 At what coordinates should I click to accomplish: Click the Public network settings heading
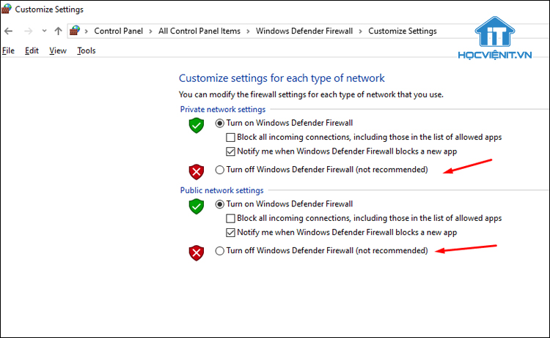click(x=221, y=190)
